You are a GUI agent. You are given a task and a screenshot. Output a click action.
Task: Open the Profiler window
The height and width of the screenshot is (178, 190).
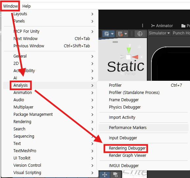click(x=144, y=85)
